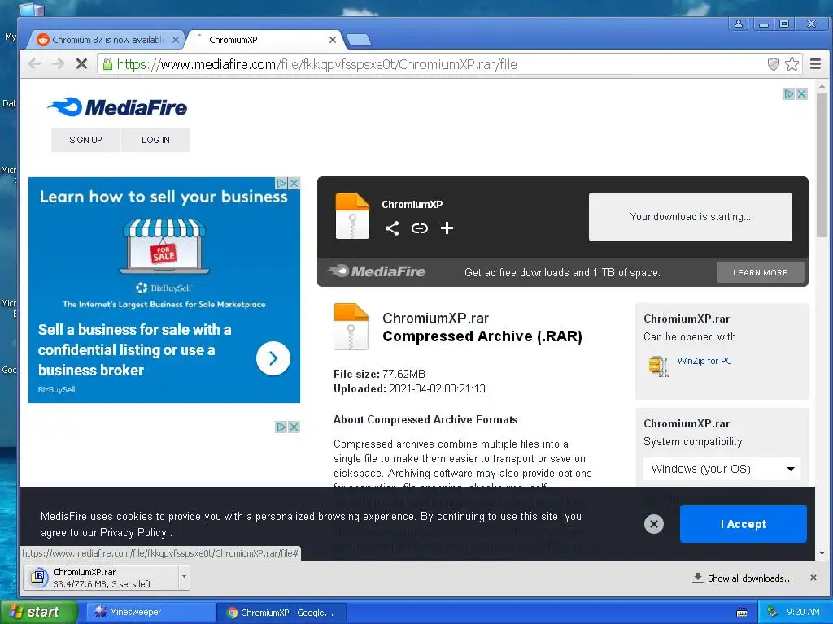This screenshot has height=624, width=833.
Task: Close the top-right ad banner
Action: tap(801, 94)
